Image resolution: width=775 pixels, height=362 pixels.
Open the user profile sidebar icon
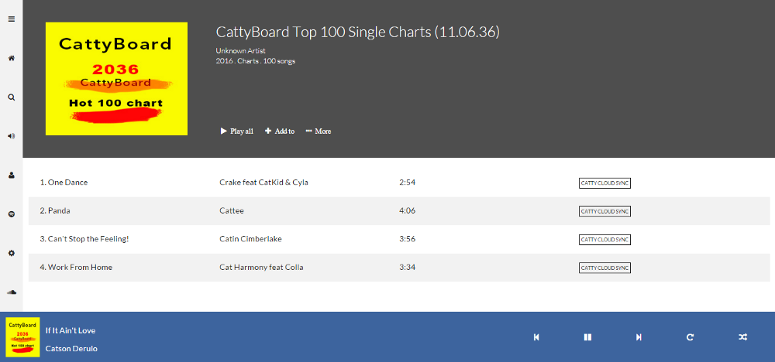point(12,175)
